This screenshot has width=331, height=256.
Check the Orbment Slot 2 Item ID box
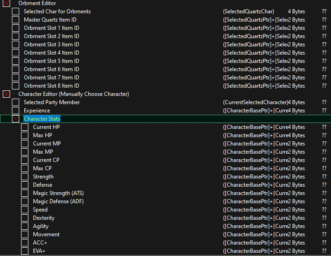pos(16,36)
